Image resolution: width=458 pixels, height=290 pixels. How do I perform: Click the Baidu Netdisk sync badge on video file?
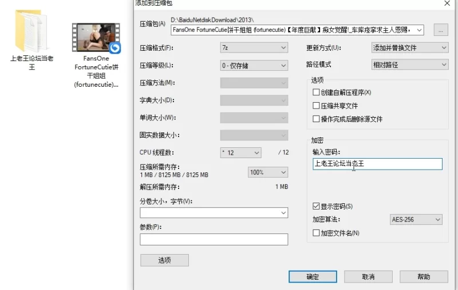point(115,48)
